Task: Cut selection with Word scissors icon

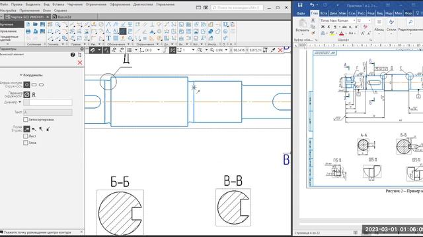Action: (x=313, y=20)
